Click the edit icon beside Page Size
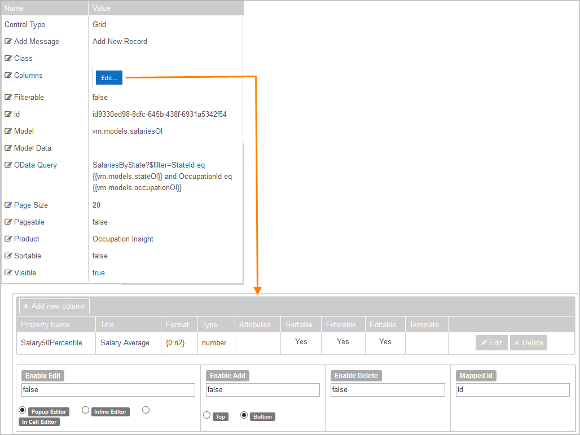This screenshot has width=580, height=435. pyautogui.click(x=8, y=205)
